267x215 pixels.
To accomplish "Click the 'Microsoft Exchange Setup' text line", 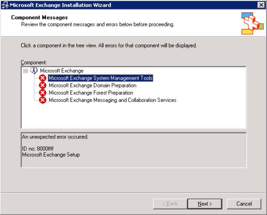I will coord(51,155).
